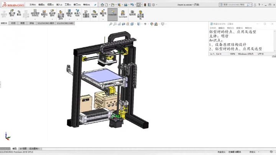The height and width of the screenshot is (155, 276).
Task: Click Update Speedpak tool
Action: click(x=123, y=14)
